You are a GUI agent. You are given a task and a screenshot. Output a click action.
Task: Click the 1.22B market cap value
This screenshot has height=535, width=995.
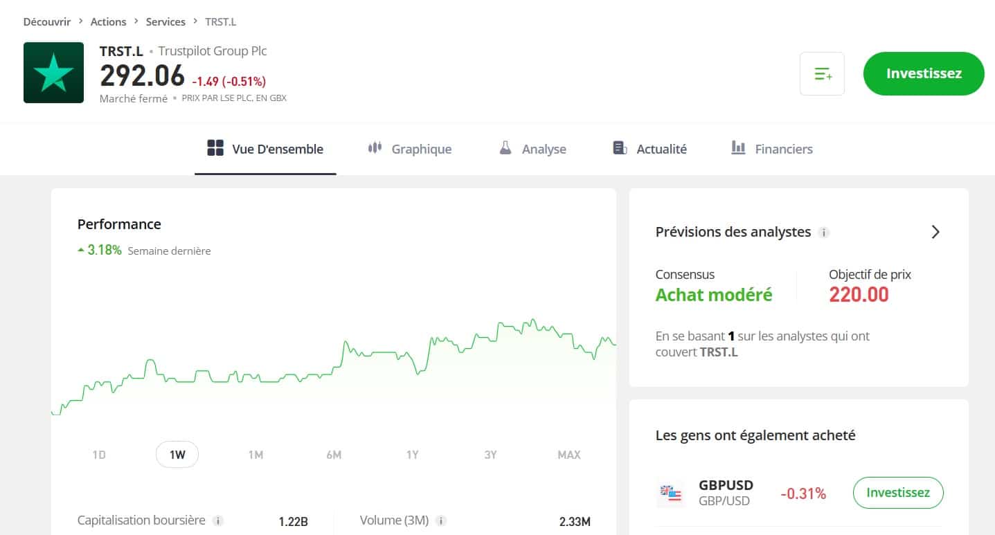(294, 521)
